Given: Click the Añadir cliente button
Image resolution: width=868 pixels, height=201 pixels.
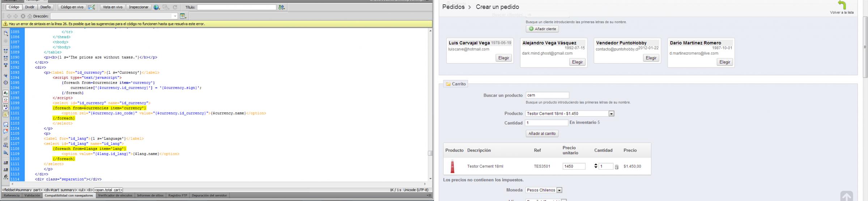Looking at the screenshot, I should point(542,29).
